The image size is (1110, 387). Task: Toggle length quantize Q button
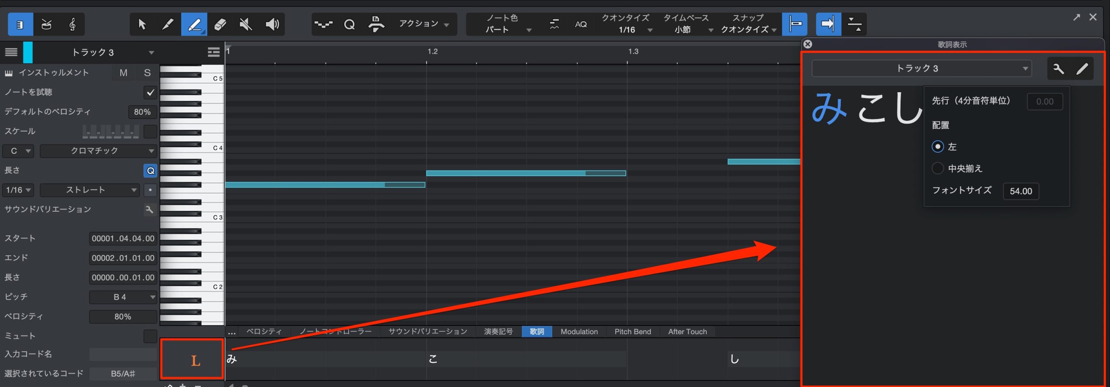tap(150, 171)
